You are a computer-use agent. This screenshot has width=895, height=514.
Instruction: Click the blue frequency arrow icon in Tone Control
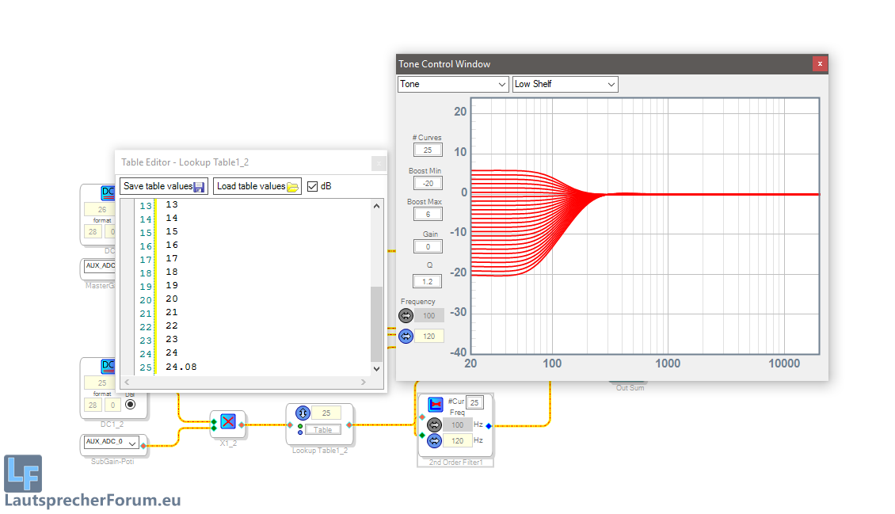tap(406, 336)
